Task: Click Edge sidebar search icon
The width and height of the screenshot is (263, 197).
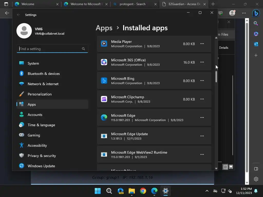Action: [256, 23]
